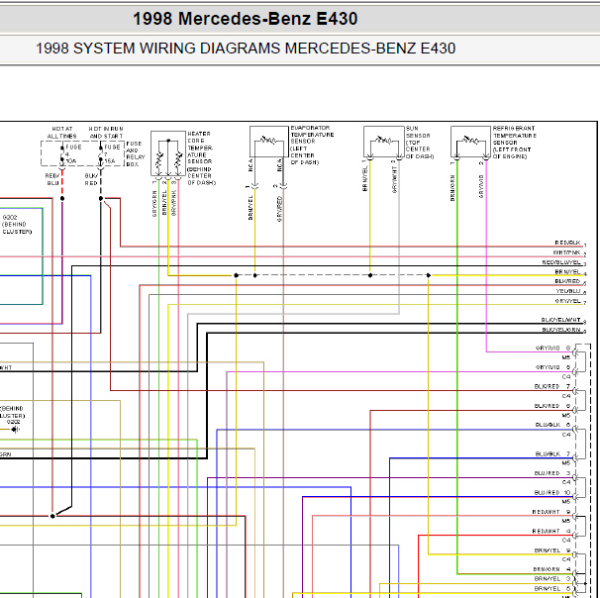
Task: Click the 'BRN/YEL 5' connector pin label
Action: click(x=552, y=589)
